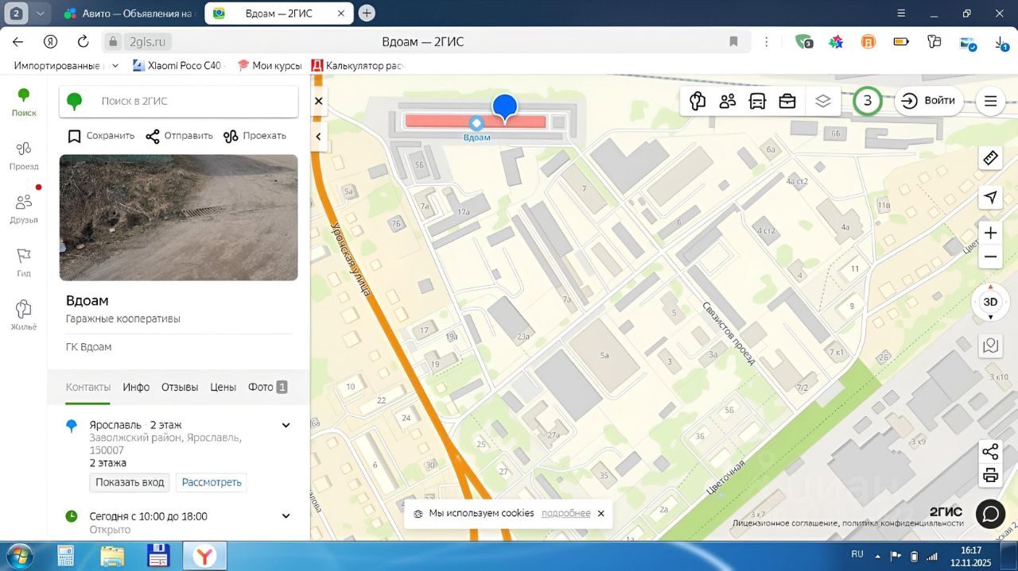Click the my location arrow icon
Image resolution: width=1018 pixels, height=571 pixels.
point(990,197)
